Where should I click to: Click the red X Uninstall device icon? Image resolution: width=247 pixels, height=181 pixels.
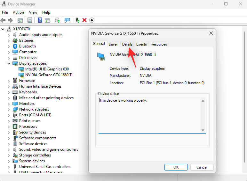(84, 20)
